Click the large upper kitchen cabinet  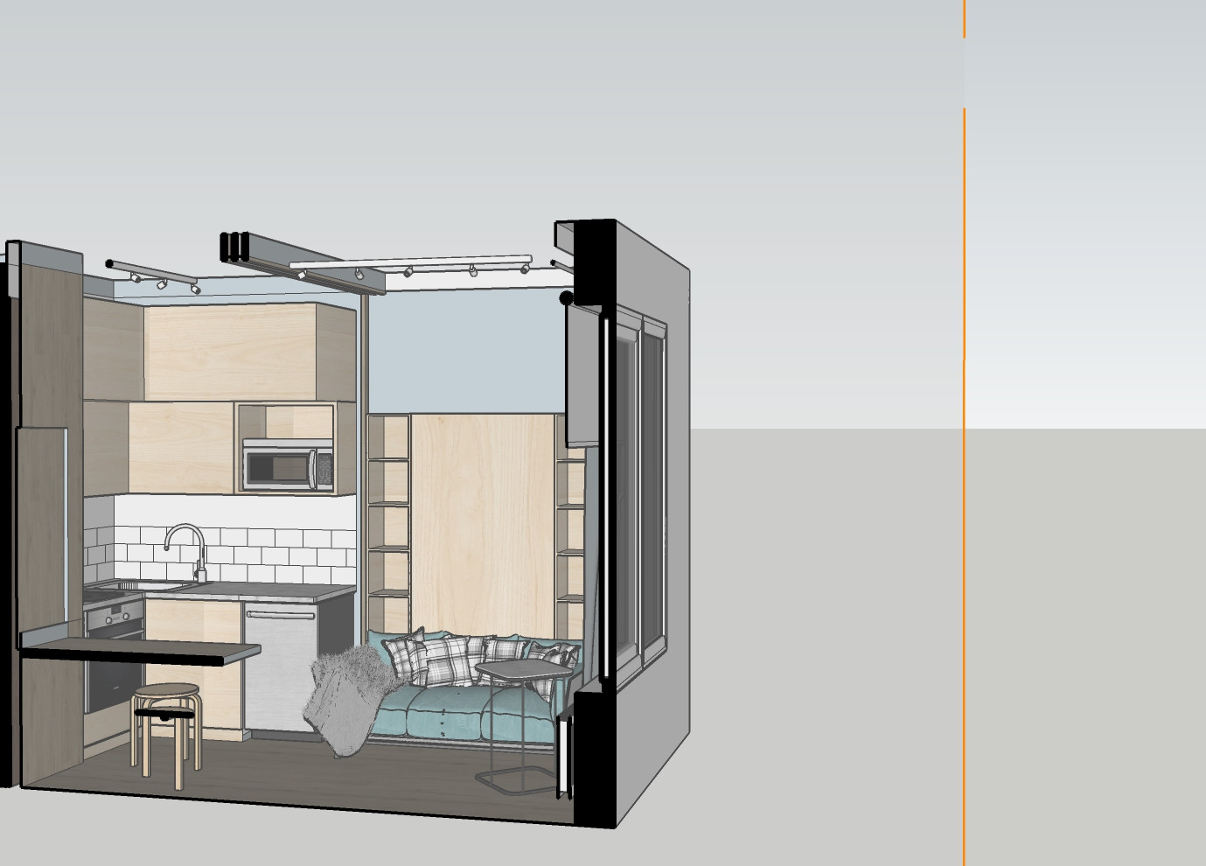(x=232, y=352)
